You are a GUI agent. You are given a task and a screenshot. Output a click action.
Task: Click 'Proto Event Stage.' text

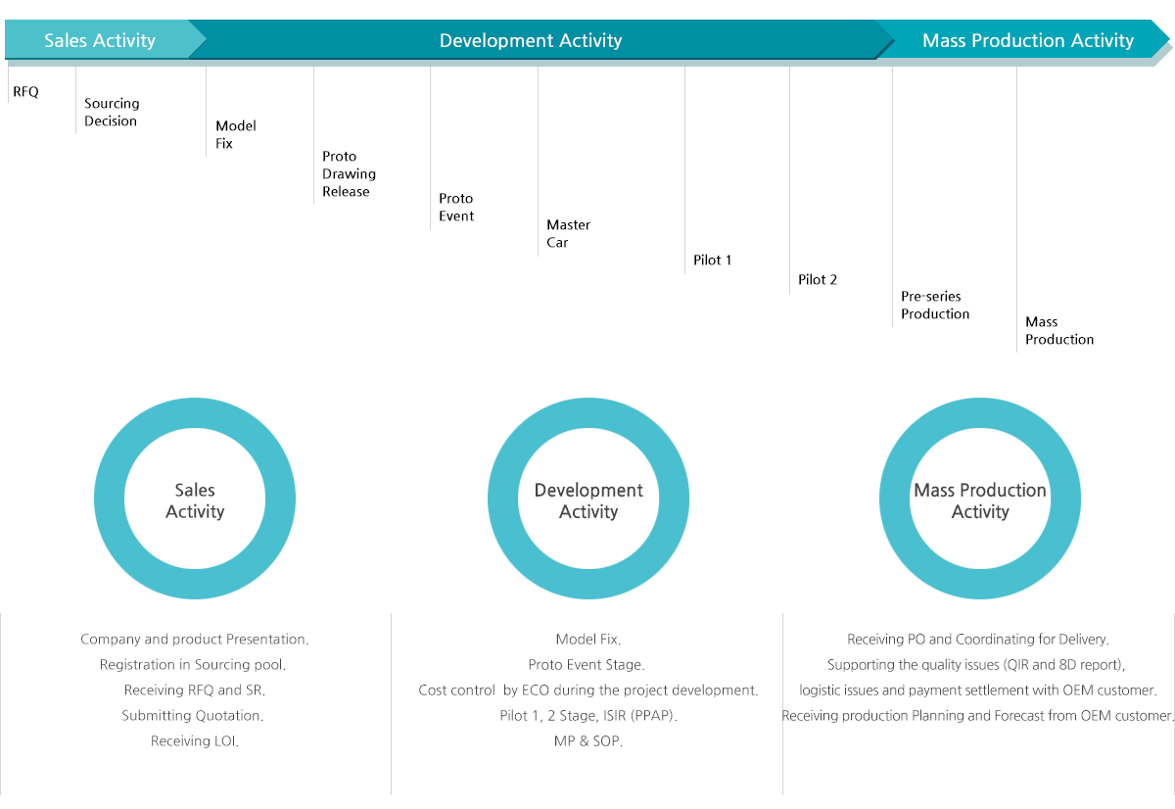point(587,665)
